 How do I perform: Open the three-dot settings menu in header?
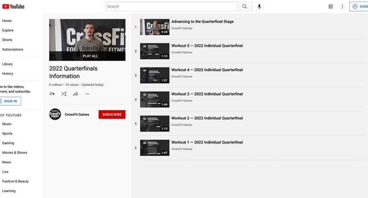342,6
